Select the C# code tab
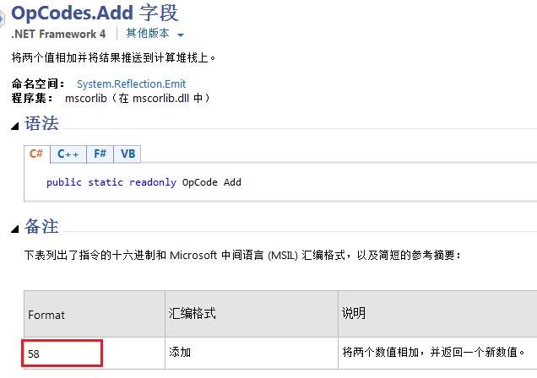 click(x=36, y=154)
